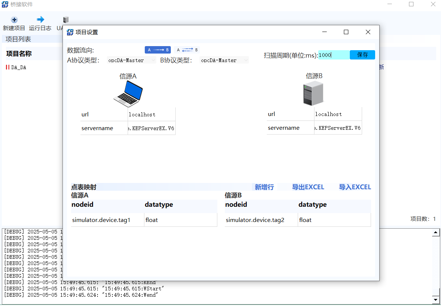
Task: Click 项目名称 column header
Action: 19,54
